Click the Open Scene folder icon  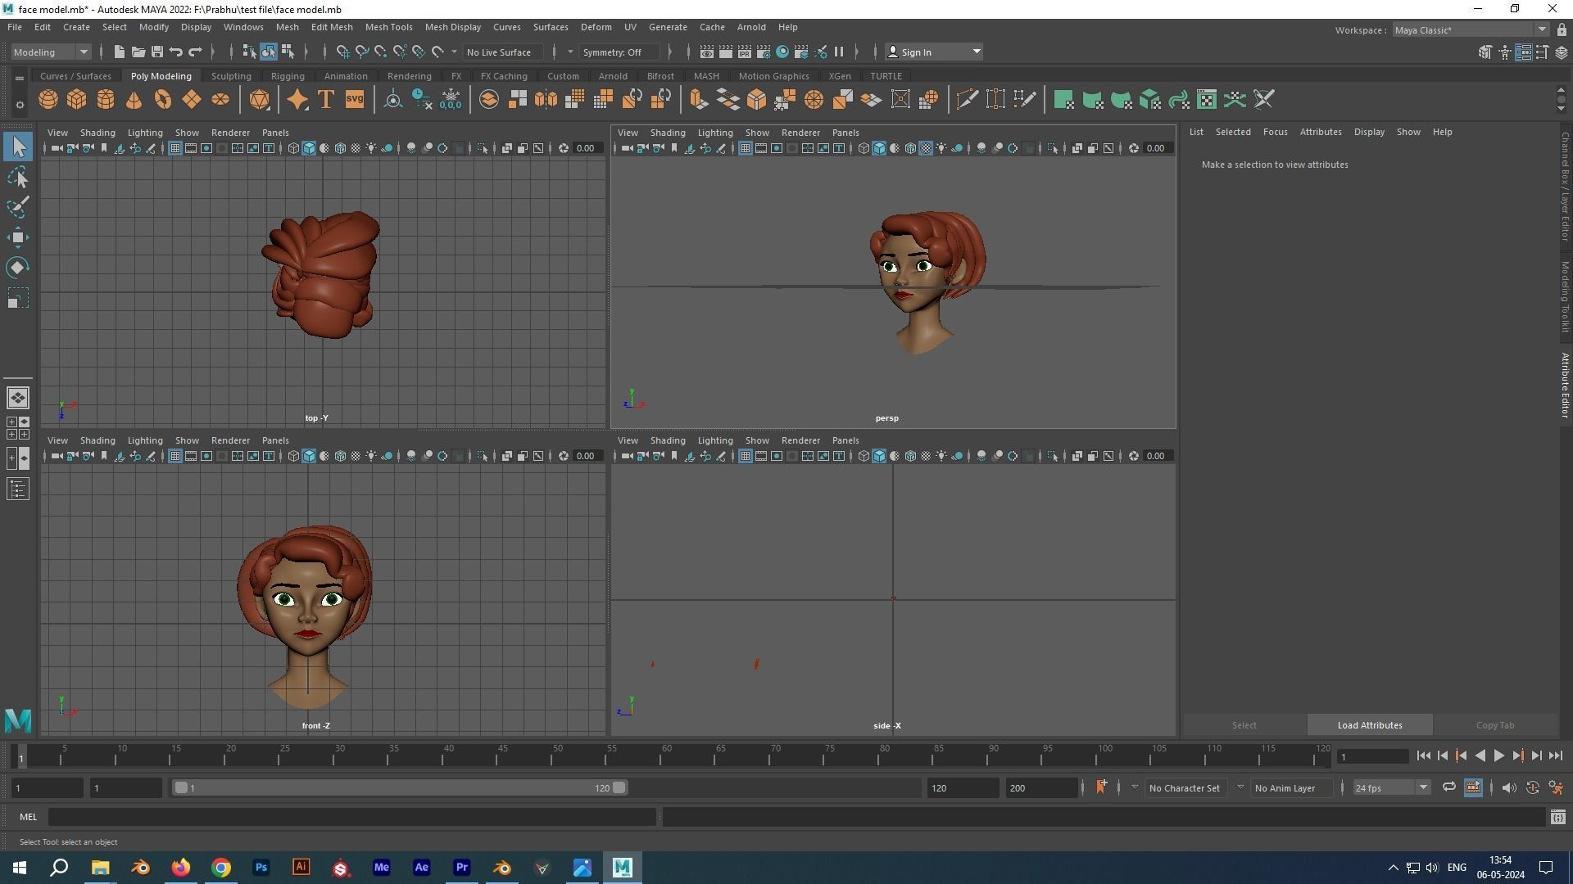tap(138, 52)
